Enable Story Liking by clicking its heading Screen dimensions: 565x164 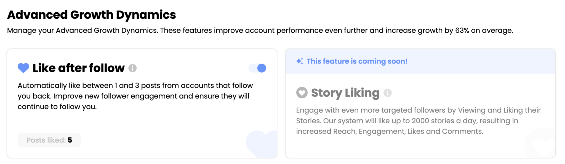point(345,93)
